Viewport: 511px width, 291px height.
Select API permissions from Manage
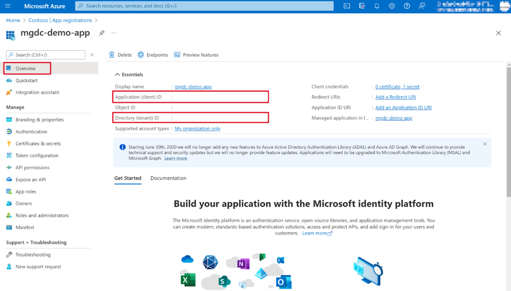(x=34, y=167)
